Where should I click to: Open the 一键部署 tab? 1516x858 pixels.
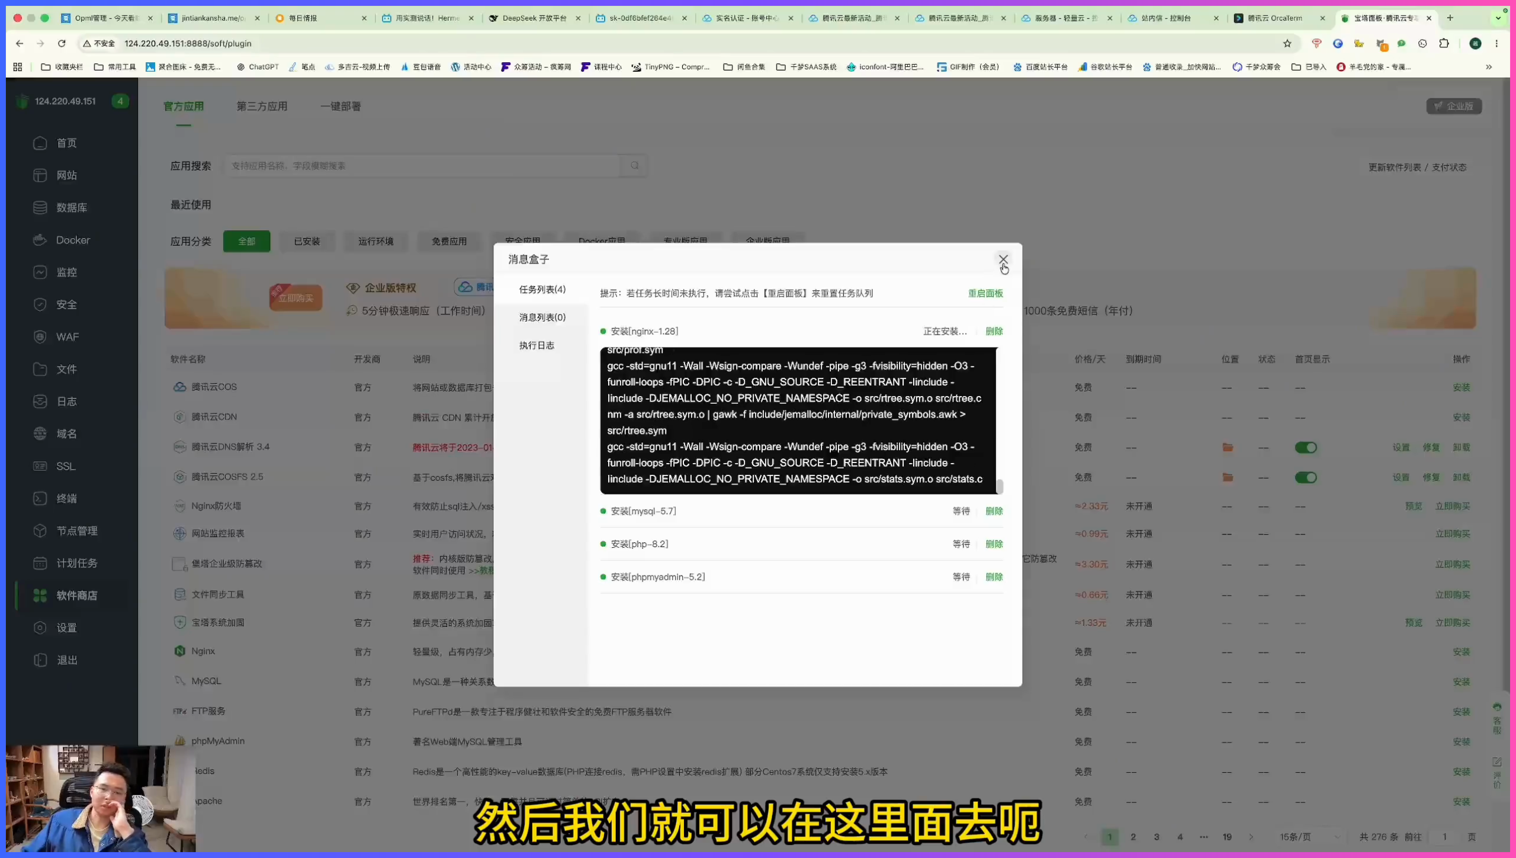341,107
